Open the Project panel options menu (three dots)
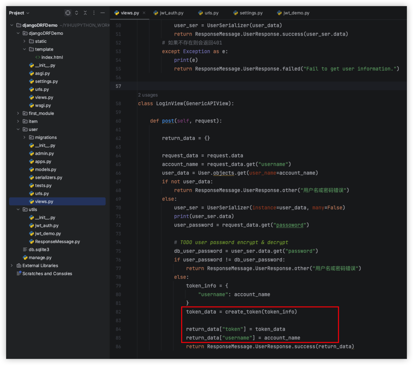413x365 pixels. pyautogui.click(x=94, y=13)
